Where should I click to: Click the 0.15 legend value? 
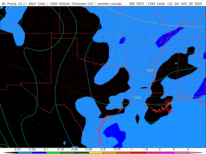[61, 149]
